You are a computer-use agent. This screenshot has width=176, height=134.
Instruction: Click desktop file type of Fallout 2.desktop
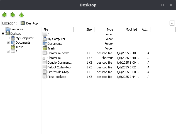(104, 67)
